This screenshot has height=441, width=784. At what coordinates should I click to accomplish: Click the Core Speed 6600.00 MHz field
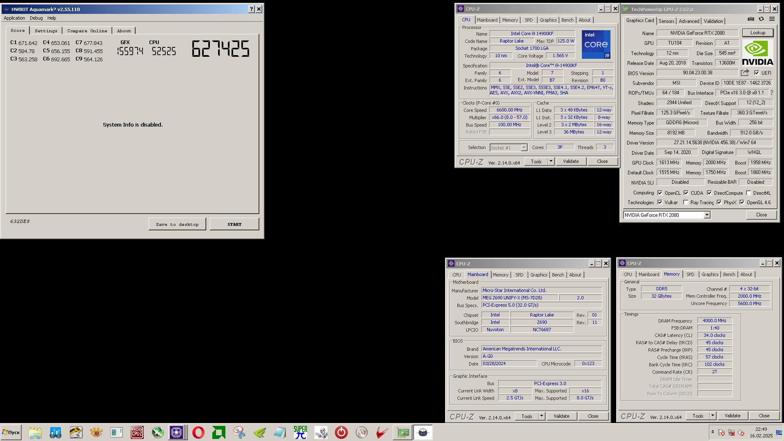pyautogui.click(x=510, y=110)
